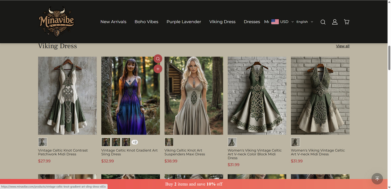391x189 pixels.
Task: Open Purple Lavender menu item
Action: tap(184, 22)
